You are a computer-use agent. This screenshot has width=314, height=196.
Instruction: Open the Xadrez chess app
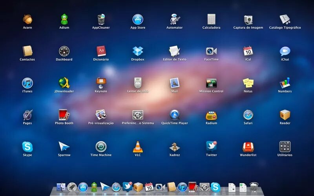(x=174, y=147)
